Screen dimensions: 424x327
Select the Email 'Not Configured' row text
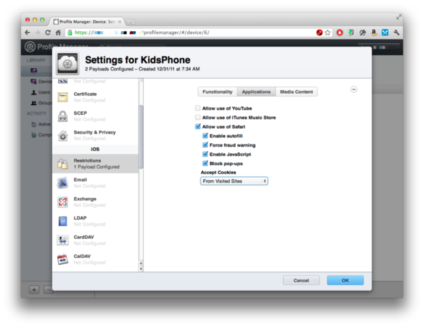(x=89, y=186)
